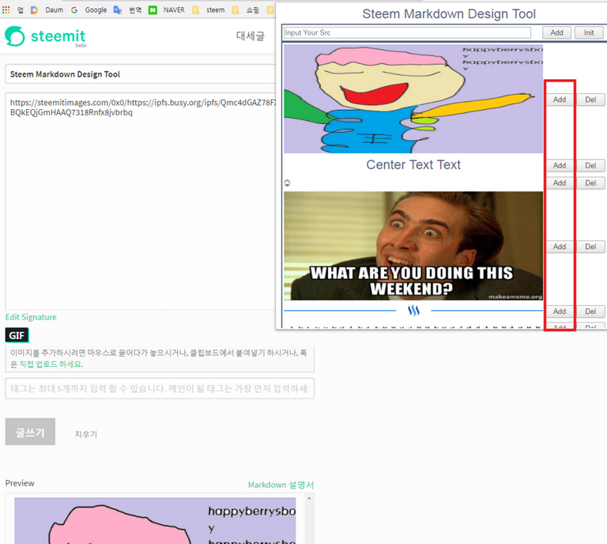Open the steem bookmark folder

tap(209, 9)
